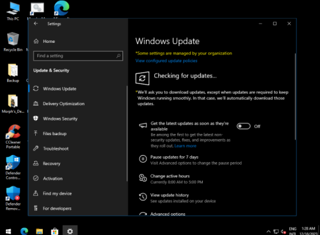This screenshot has height=235, width=320.
Task: Click the Files backup upload arrow icon
Action: (36, 133)
